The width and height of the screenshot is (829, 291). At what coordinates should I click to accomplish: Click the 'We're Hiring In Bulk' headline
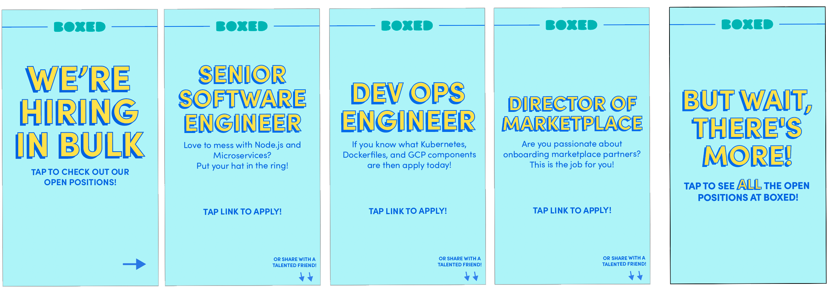click(x=80, y=112)
